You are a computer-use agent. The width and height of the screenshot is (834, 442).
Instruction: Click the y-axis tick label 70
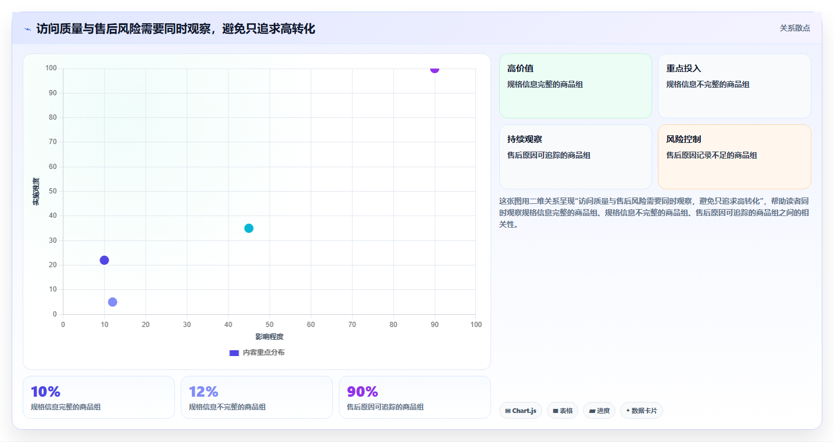point(53,142)
